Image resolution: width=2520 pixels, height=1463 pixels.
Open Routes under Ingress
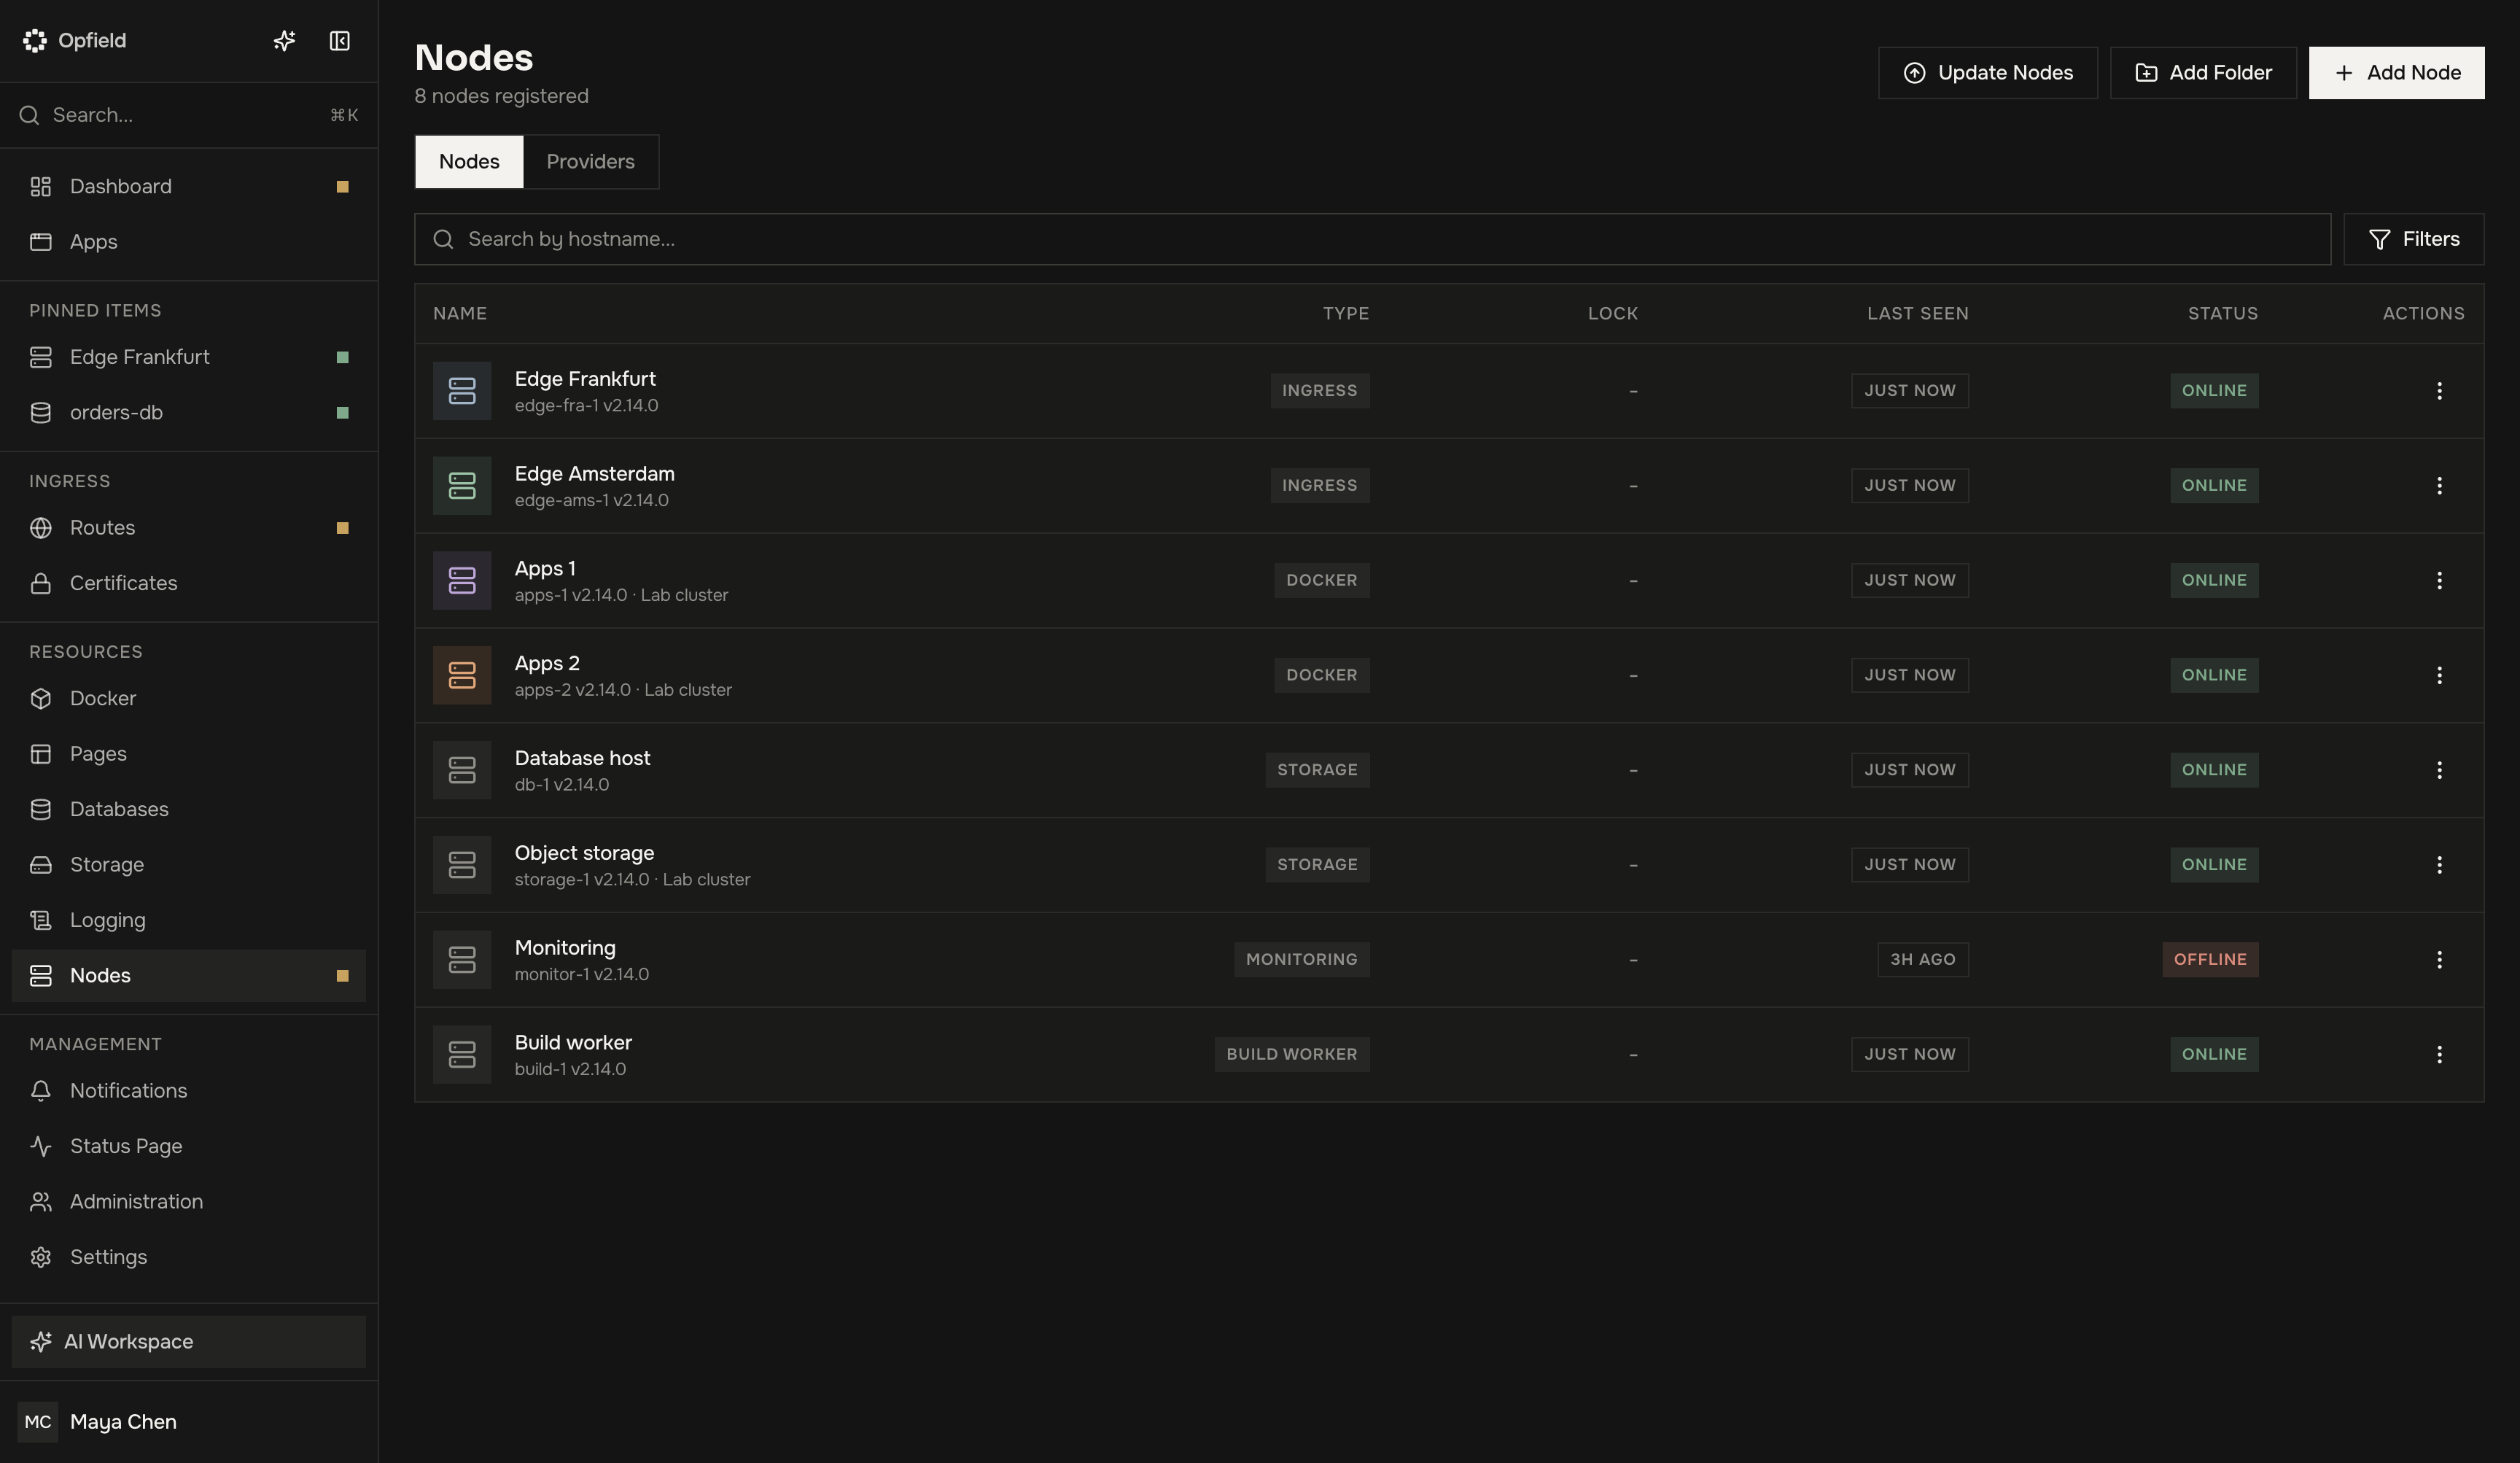[189, 528]
